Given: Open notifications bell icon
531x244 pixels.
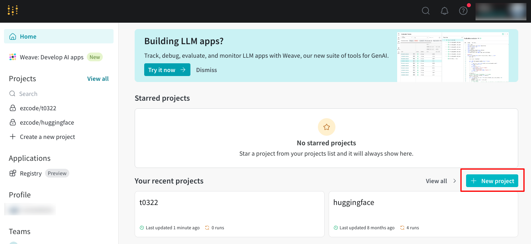Looking at the screenshot, I should click(x=445, y=11).
